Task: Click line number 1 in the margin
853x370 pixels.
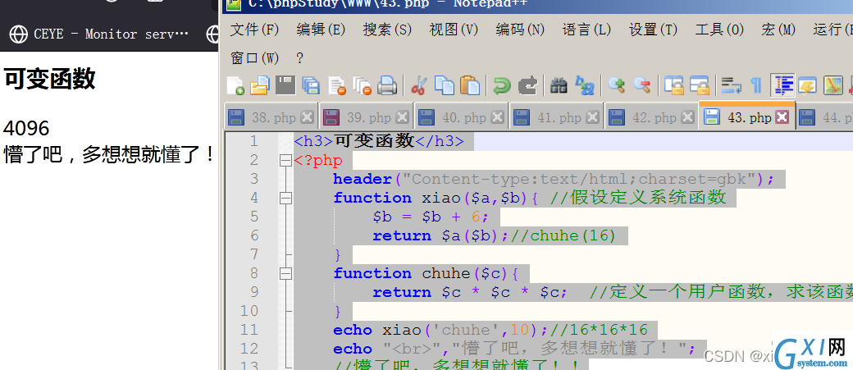Action: (253, 141)
